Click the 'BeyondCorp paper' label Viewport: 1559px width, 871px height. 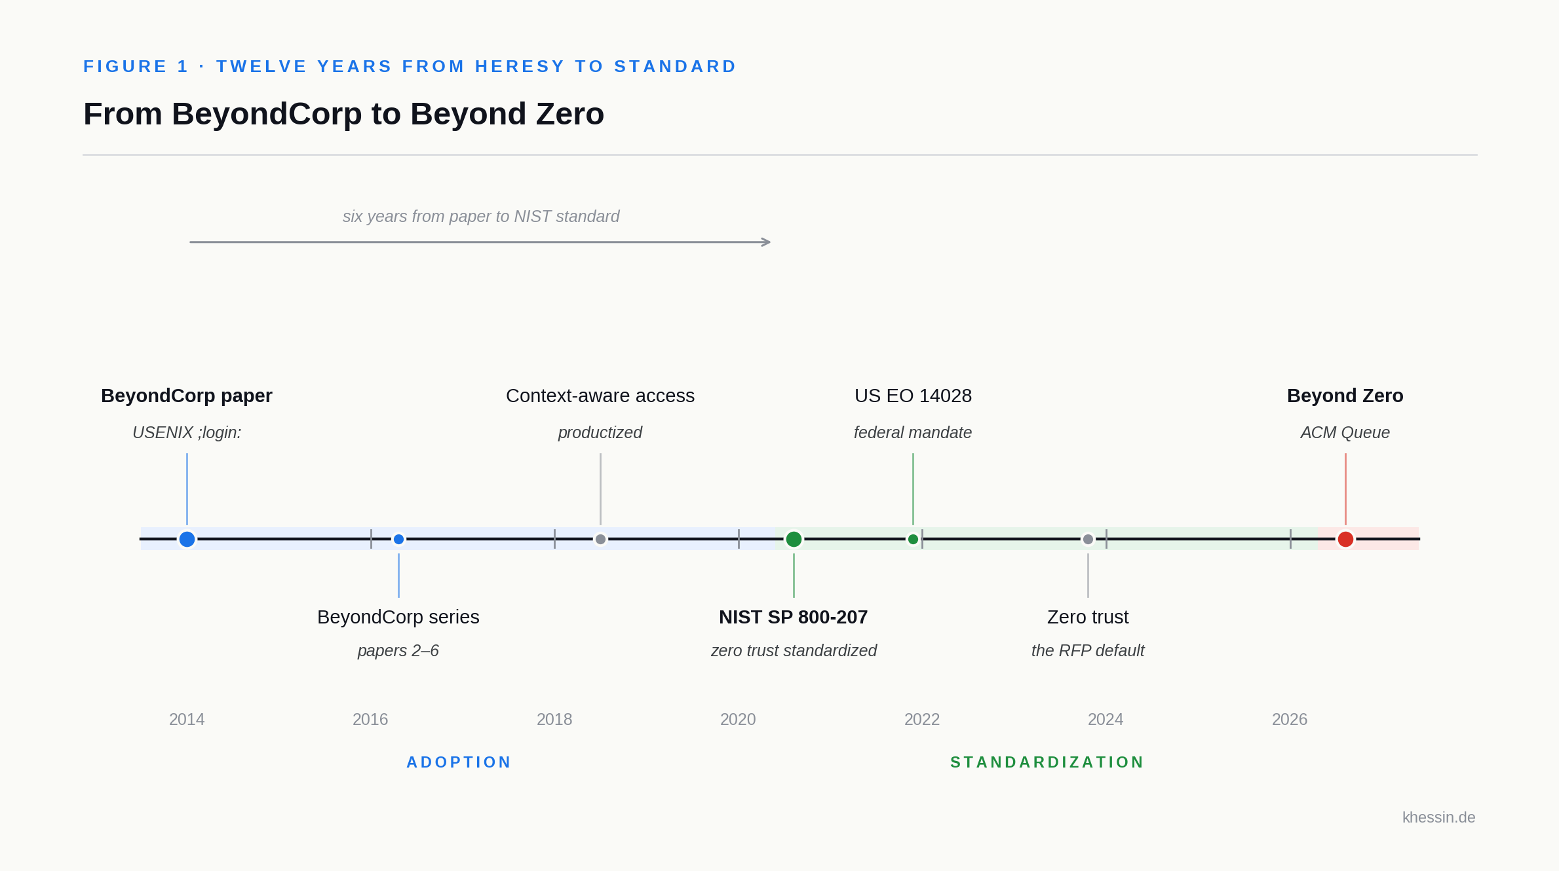pyautogui.click(x=187, y=396)
